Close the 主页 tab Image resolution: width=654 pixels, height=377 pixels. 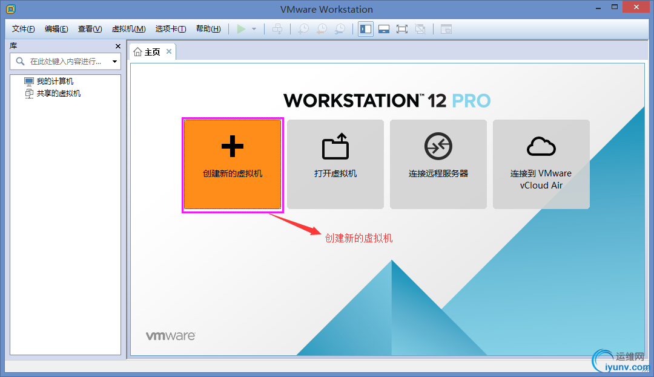[169, 51]
